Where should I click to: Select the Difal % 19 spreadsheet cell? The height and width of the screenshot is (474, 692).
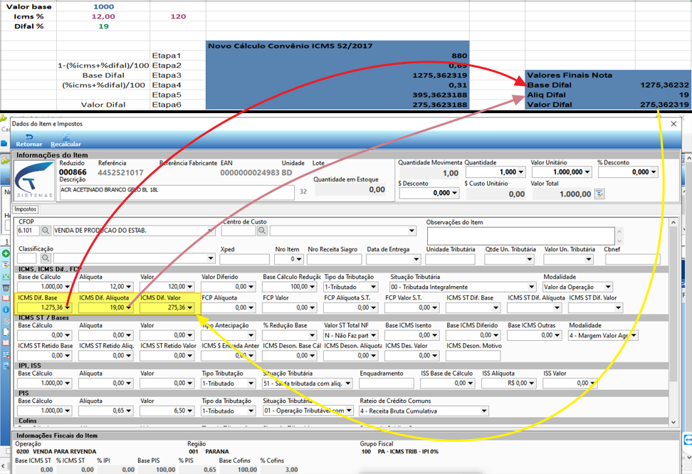coord(103,26)
